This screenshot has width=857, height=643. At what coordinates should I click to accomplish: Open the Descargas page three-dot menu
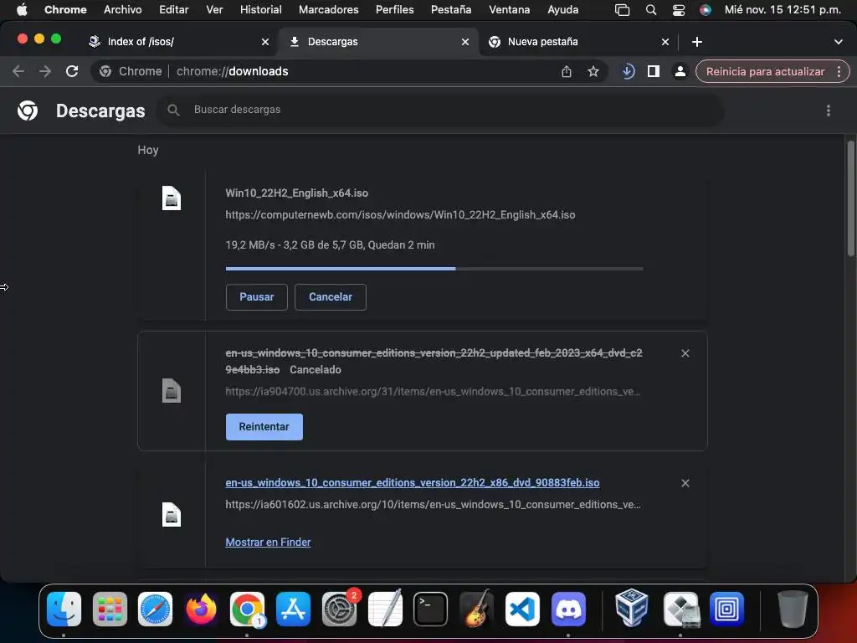coord(828,111)
